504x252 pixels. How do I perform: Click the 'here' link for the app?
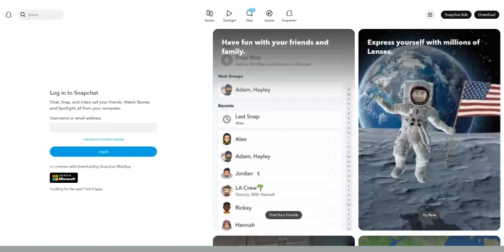point(98,189)
